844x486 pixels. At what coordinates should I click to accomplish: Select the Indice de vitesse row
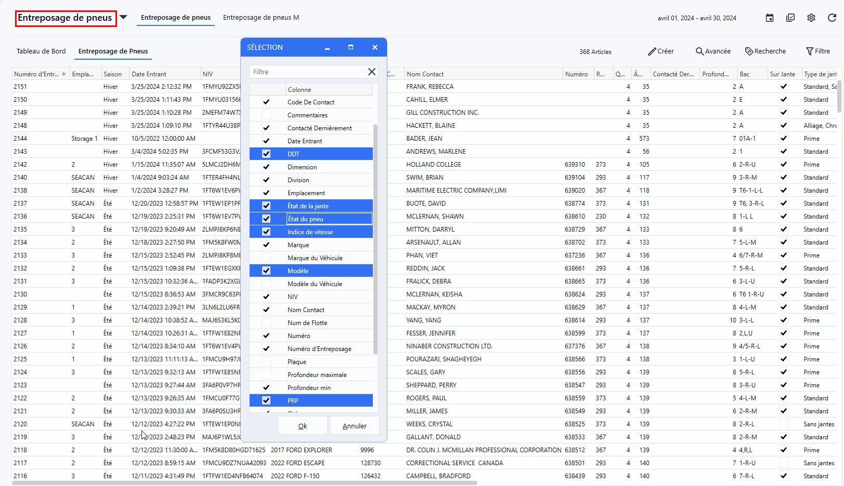[x=311, y=232]
